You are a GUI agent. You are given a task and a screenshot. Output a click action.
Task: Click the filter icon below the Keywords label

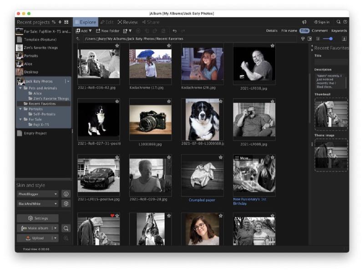point(303,39)
